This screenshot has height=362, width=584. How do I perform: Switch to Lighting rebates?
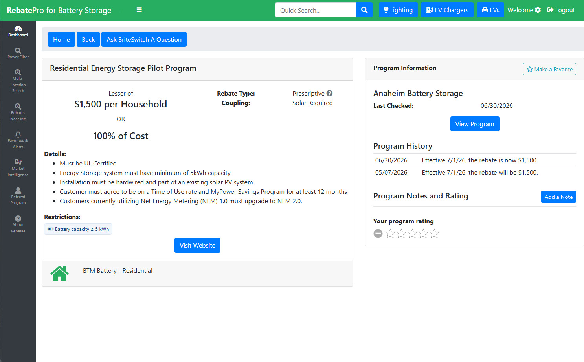click(398, 10)
